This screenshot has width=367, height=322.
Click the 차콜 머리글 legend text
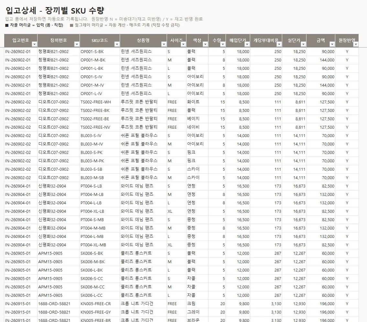[x=34, y=25]
